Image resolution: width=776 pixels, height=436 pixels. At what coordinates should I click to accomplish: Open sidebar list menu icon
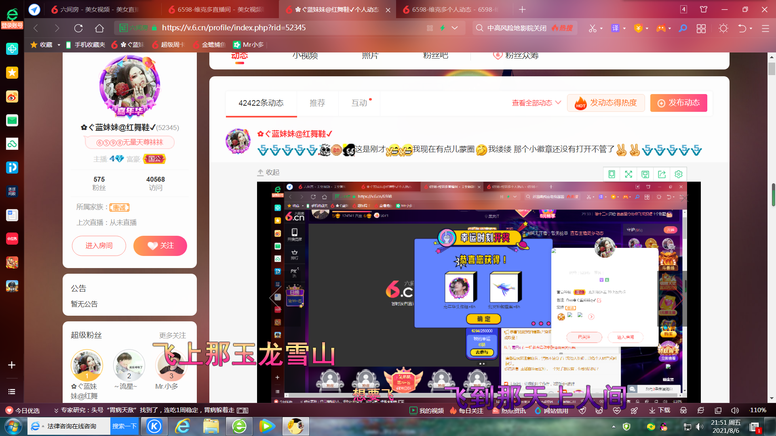point(12,392)
